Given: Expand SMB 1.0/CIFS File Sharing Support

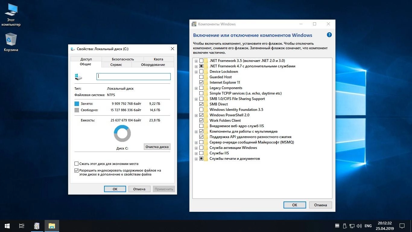Looking at the screenshot, I should tap(196, 99).
